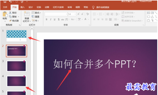Activate the Format Painter (格式刷) brush

click(10, 21)
